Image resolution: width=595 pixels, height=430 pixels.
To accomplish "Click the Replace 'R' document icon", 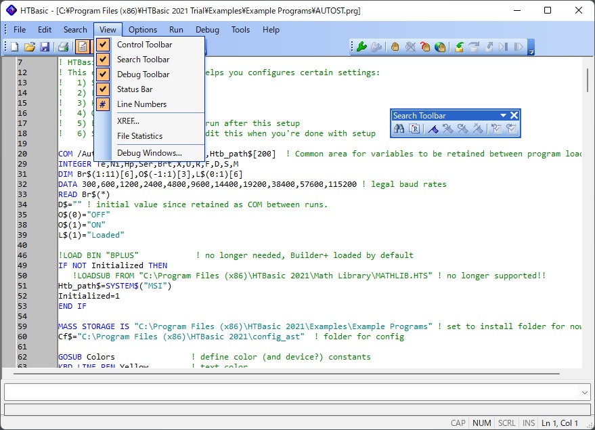I will pos(414,129).
